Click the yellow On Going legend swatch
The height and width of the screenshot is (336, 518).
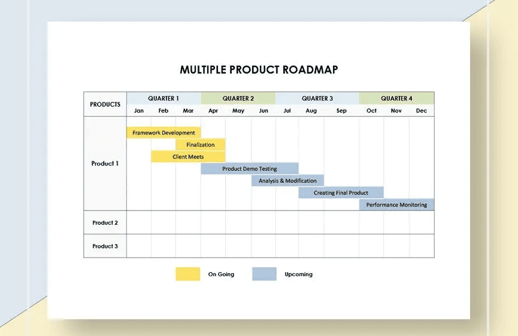click(188, 274)
